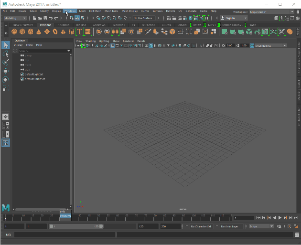Toggle the Outliner panel layout button
Viewport: 301px width, 245px height.
[5, 142]
